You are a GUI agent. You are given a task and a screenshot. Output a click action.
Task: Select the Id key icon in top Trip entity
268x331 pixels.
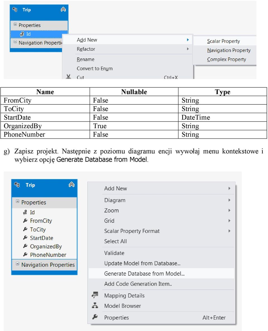(22, 34)
